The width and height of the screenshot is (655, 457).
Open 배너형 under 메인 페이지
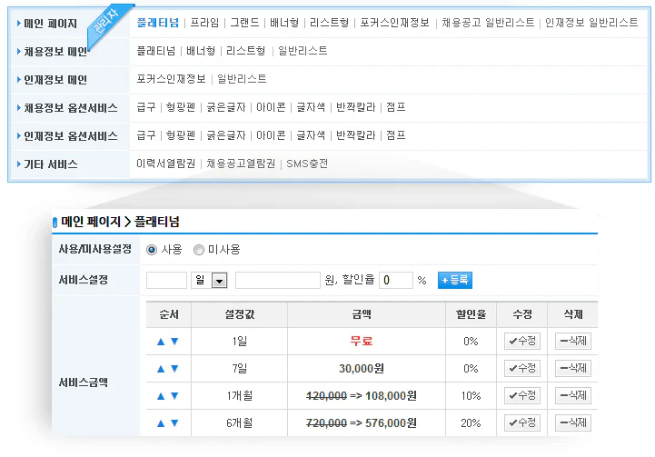coord(284,23)
